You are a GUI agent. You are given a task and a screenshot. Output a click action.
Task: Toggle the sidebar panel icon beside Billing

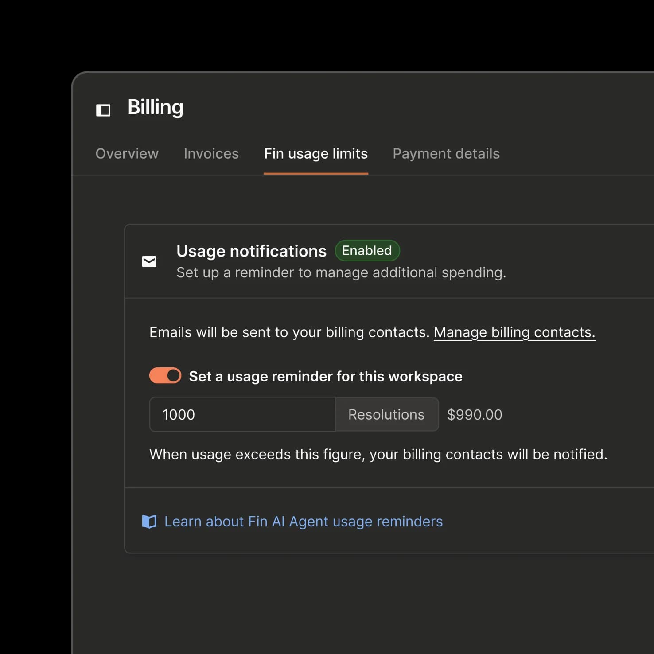(103, 110)
